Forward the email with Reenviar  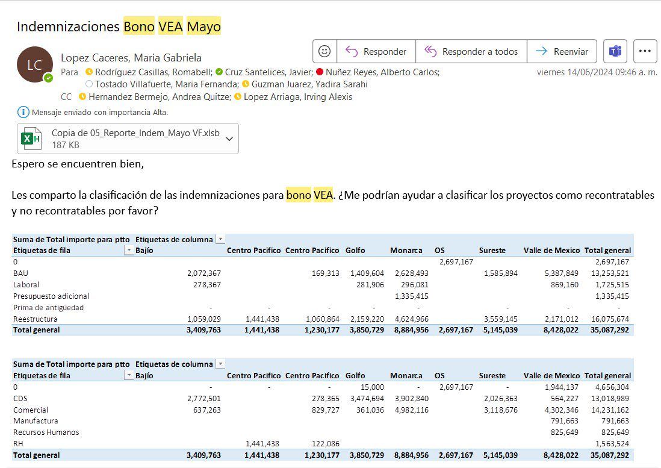pyautogui.click(x=562, y=51)
